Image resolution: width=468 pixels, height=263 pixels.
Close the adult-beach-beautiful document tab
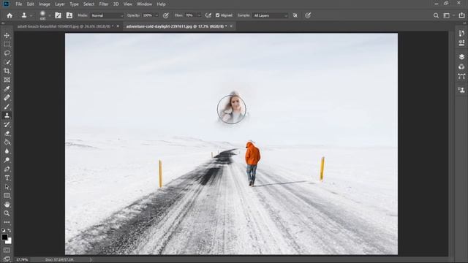click(118, 26)
